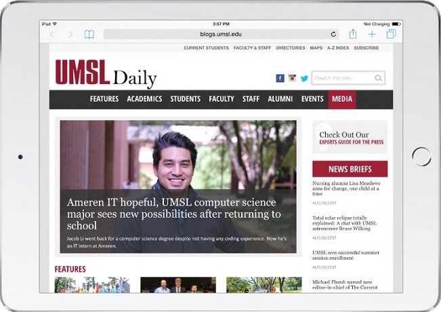This screenshot has height=312, width=441.
Task: Add new tab with plus icon
Action: click(x=372, y=34)
